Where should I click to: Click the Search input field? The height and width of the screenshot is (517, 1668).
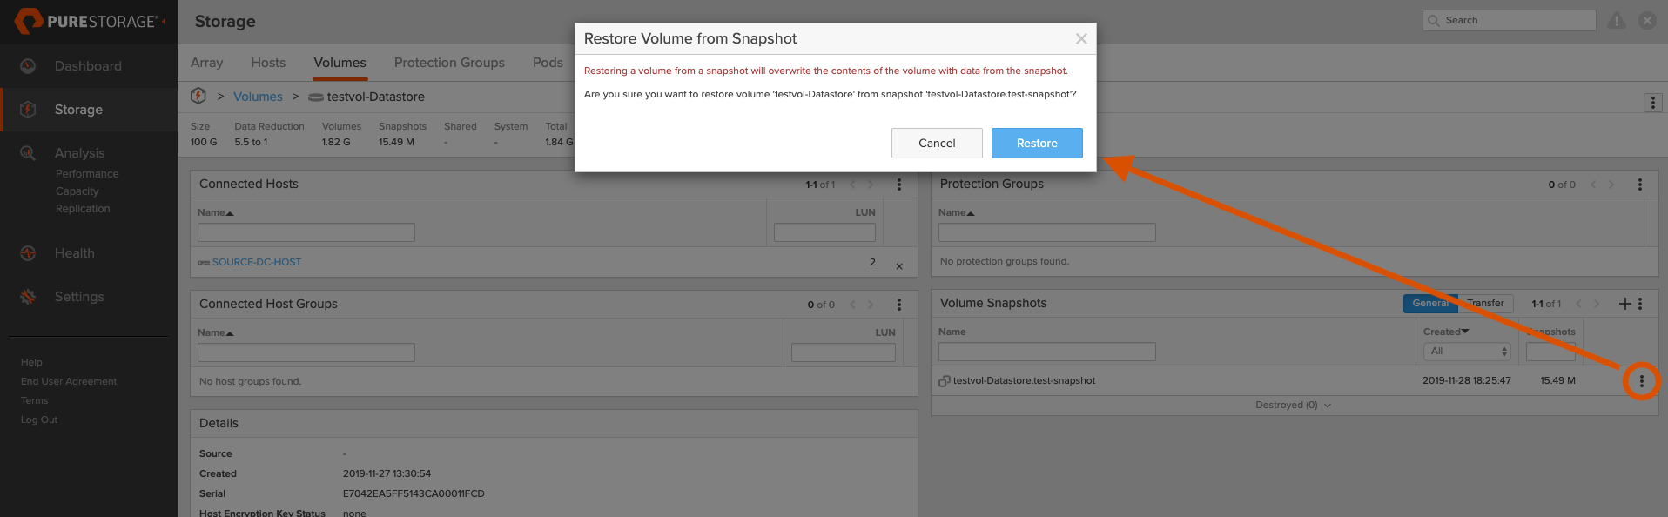1516,21
